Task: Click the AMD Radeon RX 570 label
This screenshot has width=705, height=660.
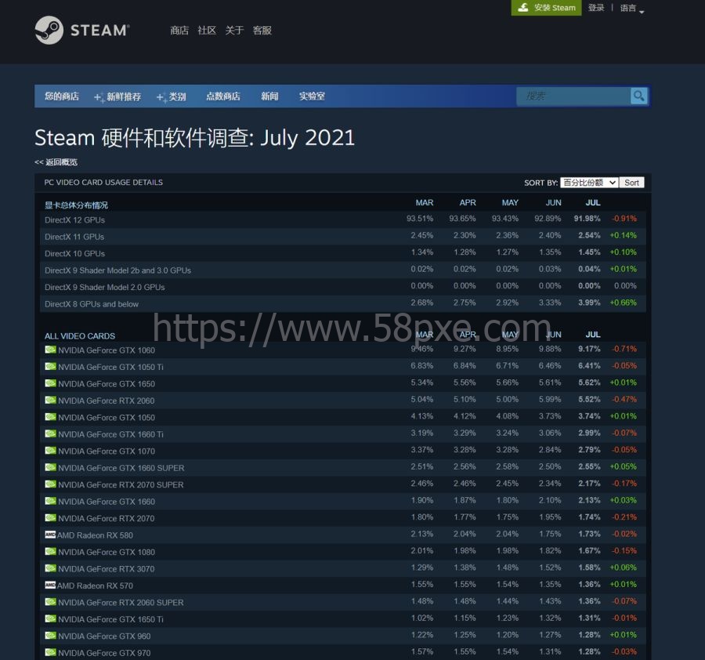Action: click(x=96, y=586)
